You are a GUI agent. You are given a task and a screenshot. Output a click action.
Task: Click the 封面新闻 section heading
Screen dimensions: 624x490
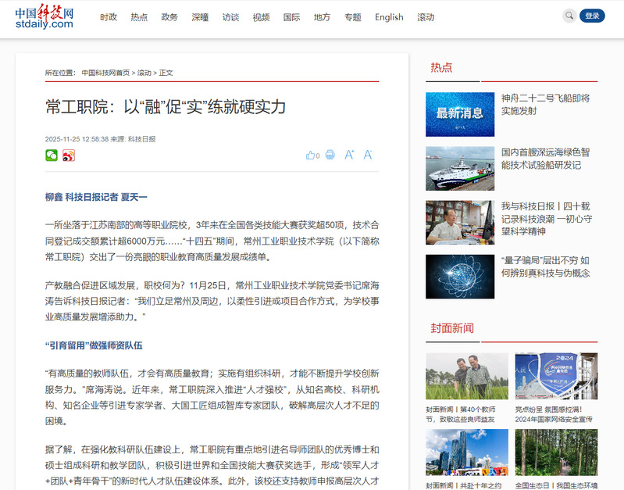pyautogui.click(x=452, y=328)
